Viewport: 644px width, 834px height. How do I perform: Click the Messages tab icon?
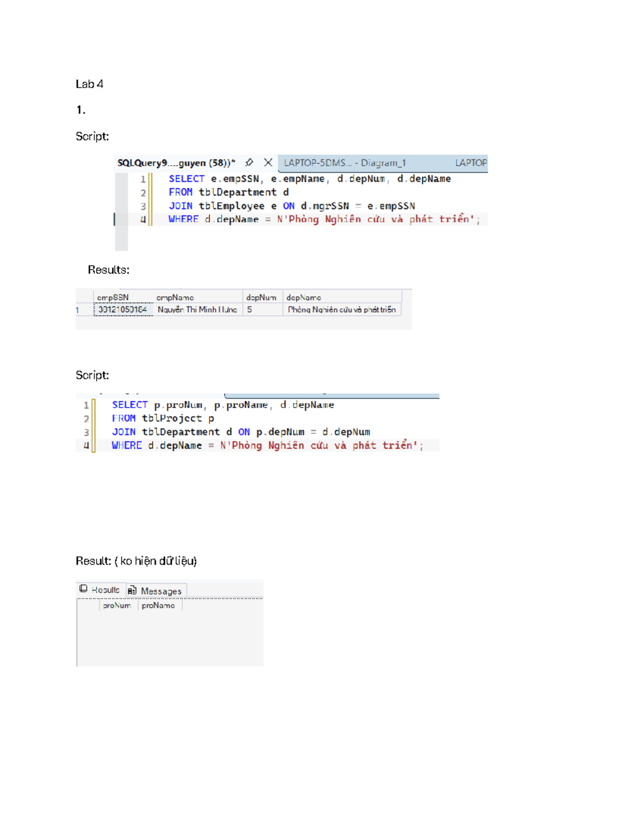[x=132, y=591]
